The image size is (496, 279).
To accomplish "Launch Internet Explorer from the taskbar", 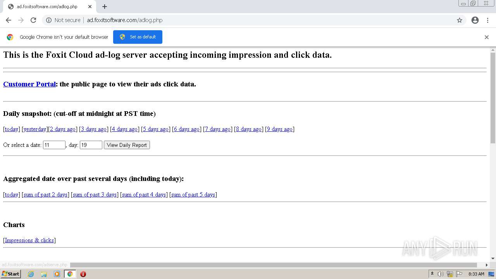I will pyautogui.click(x=31, y=274).
